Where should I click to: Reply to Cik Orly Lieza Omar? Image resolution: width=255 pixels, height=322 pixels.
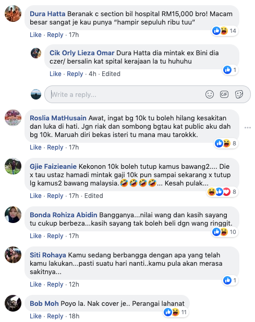[x=75, y=73]
